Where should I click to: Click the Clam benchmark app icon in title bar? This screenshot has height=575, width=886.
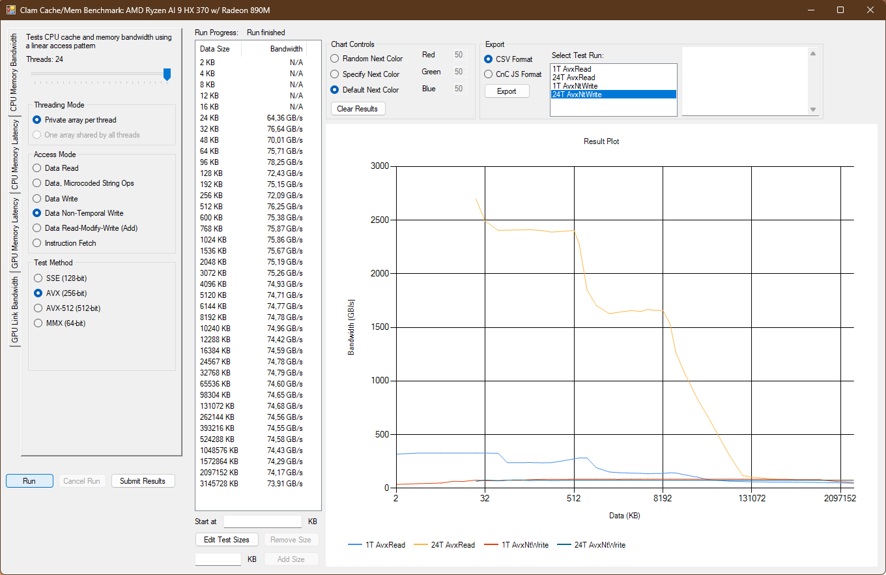[10, 10]
